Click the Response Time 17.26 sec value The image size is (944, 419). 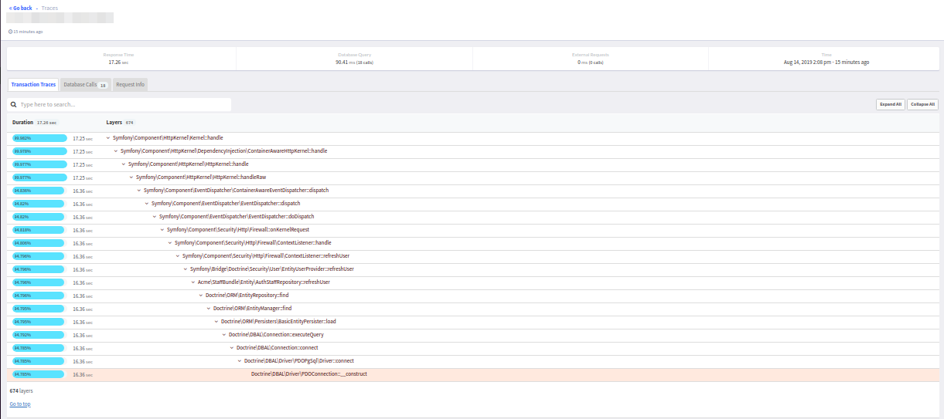point(118,63)
